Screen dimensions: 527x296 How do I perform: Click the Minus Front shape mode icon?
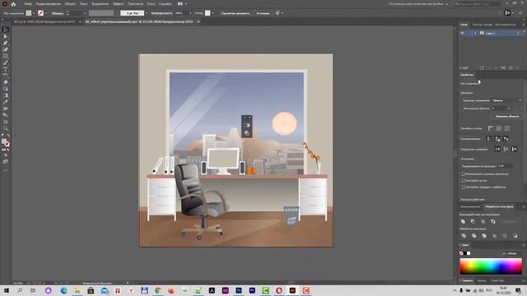click(x=473, y=221)
